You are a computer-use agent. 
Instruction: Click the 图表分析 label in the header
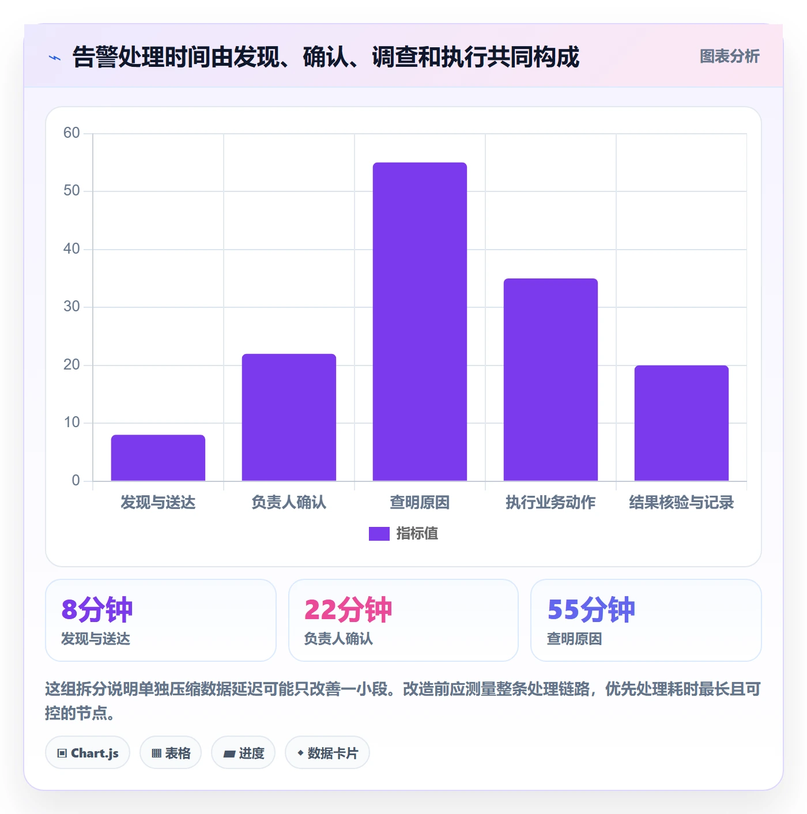click(729, 56)
